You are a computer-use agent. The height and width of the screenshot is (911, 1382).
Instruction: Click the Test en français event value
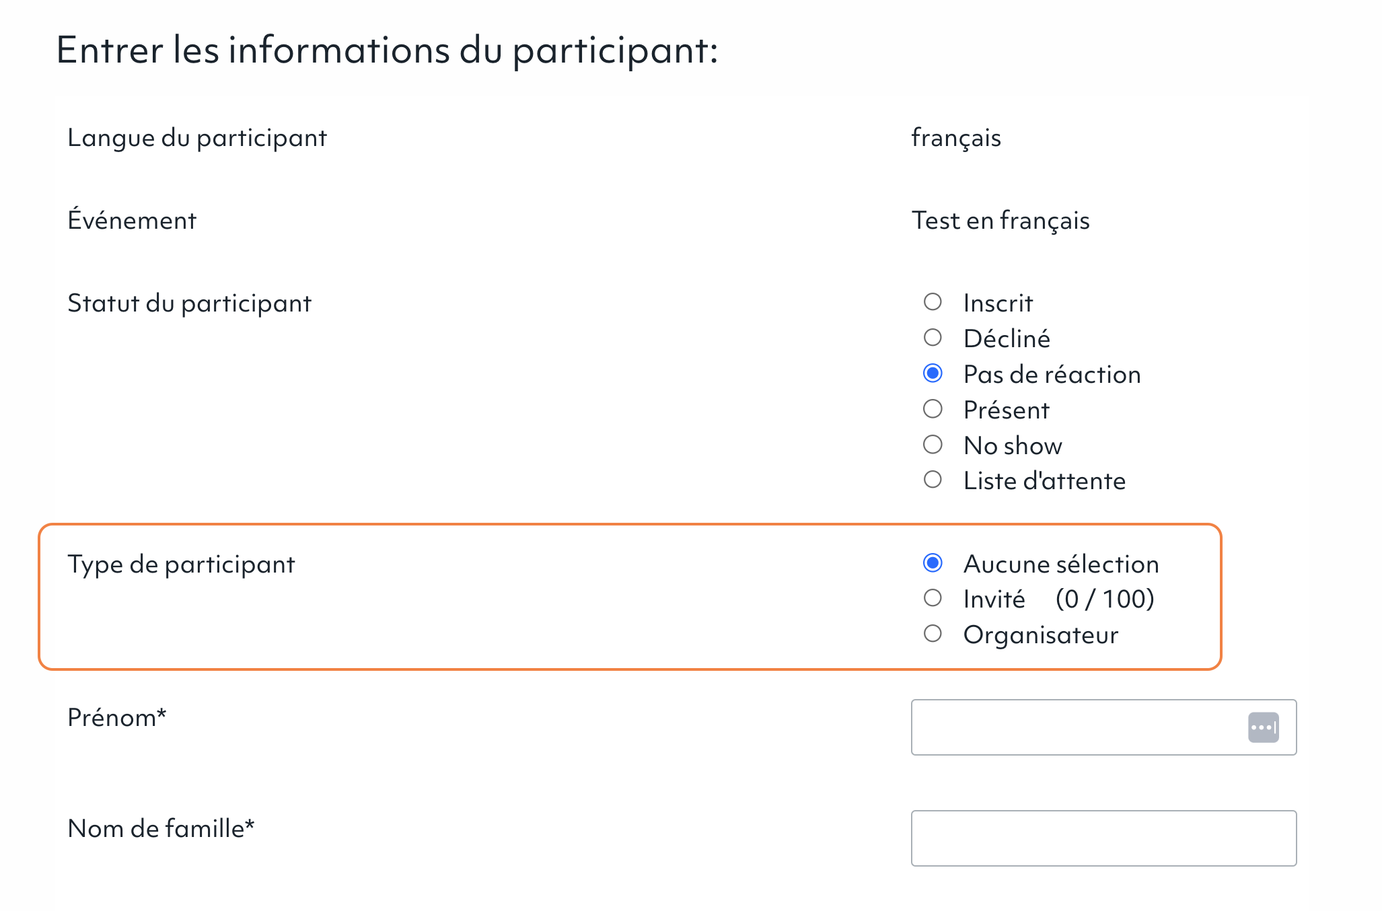tap(1001, 221)
